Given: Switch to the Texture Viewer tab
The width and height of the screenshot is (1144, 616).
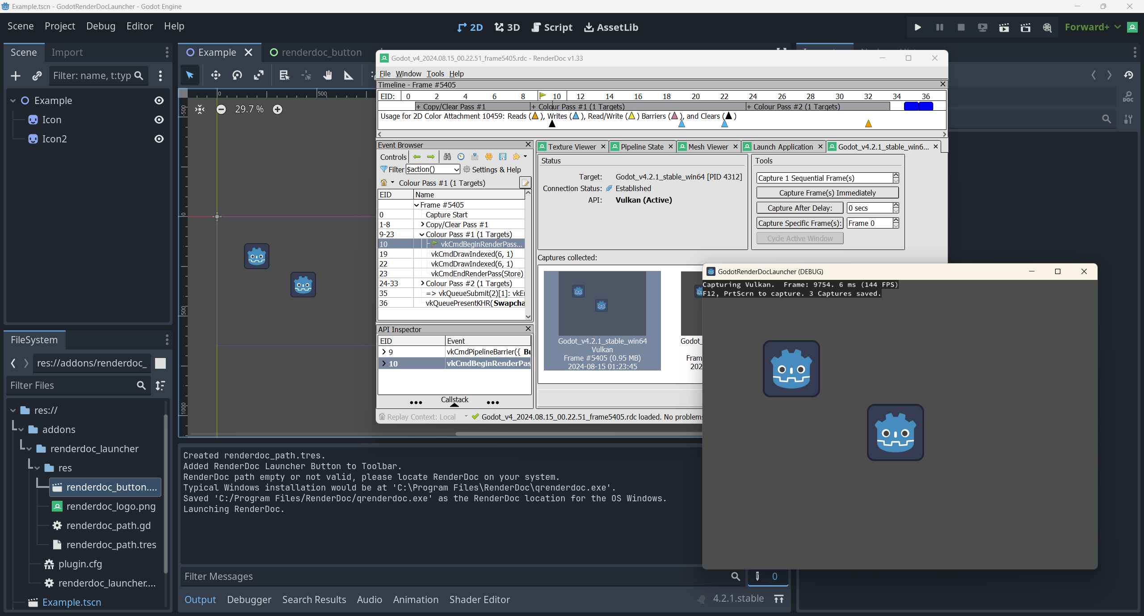Looking at the screenshot, I should (x=571, y=147).
